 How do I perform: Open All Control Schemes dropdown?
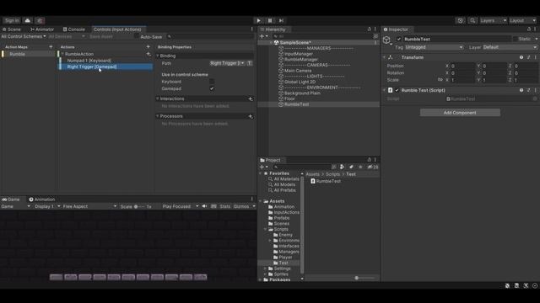24,36
